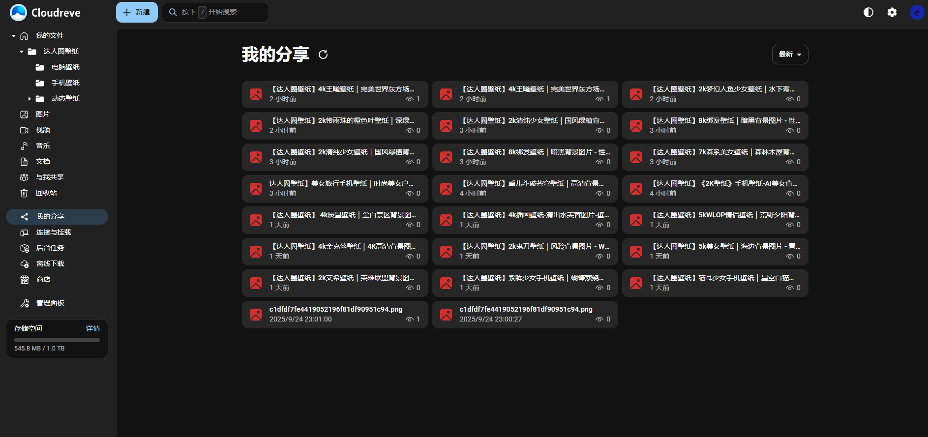Toggle the dark/light theme icon
This screenshot has width=928, height=437.
click(x=868, y=12)
